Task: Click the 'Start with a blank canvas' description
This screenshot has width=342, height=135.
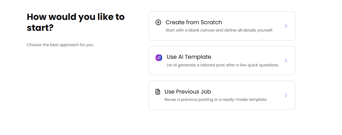Action: [219, 31]
